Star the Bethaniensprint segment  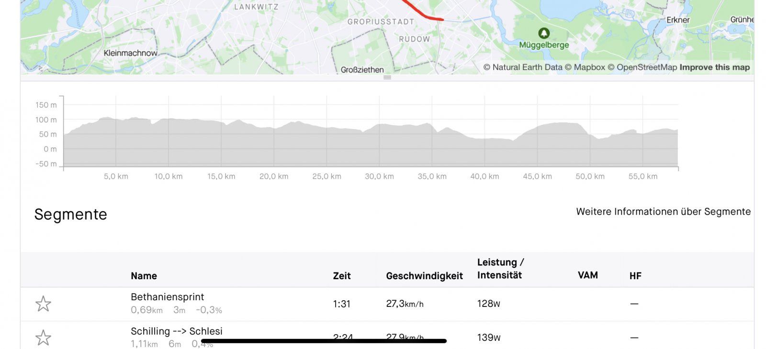click(x=43, y=304)
